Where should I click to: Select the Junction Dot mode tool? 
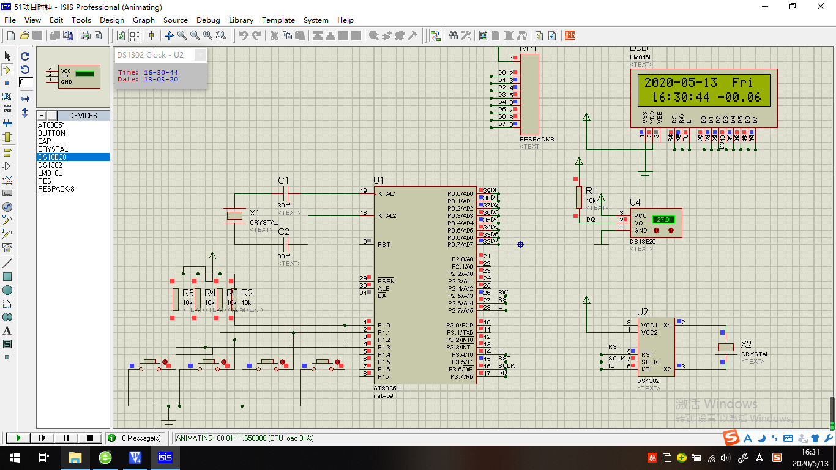point(7,83)
